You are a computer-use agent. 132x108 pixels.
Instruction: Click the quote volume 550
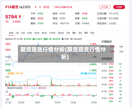[x=121, y=47]
